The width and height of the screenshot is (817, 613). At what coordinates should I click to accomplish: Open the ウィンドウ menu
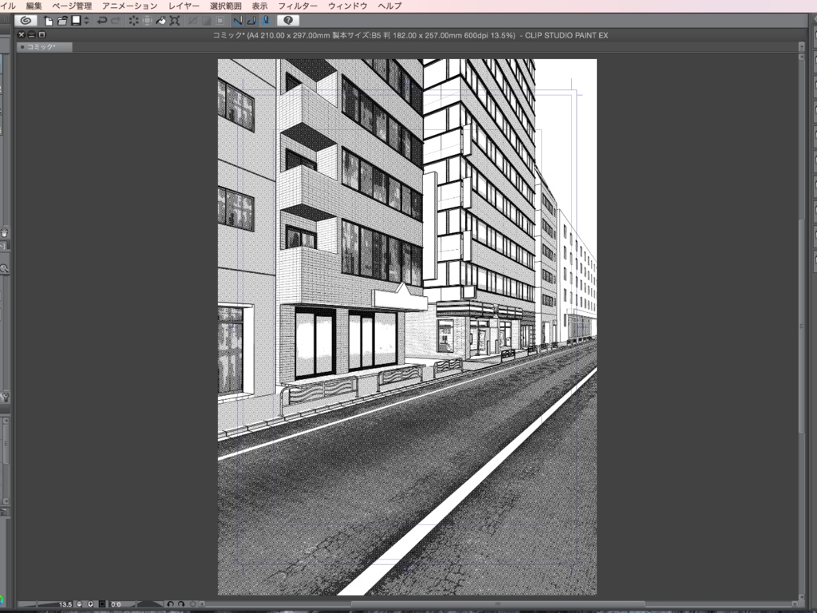(x=348, y=6)
